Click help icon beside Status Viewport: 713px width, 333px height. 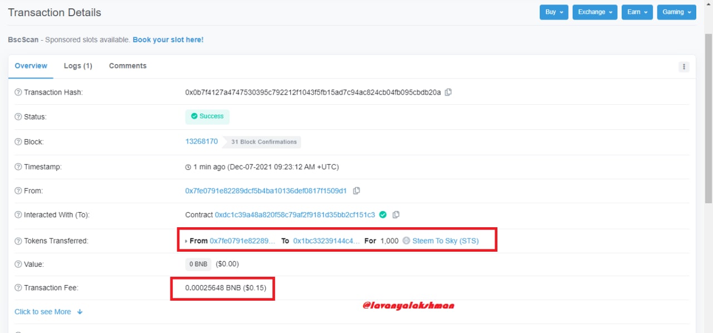click(18, 117)
